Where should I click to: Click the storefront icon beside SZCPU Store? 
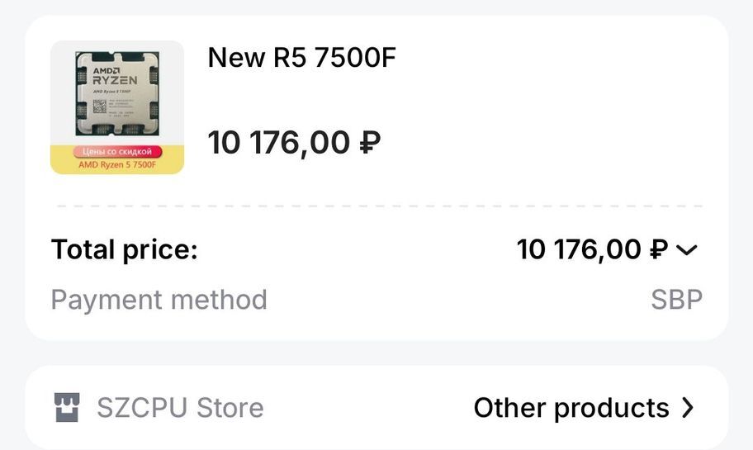pos(66,407)
